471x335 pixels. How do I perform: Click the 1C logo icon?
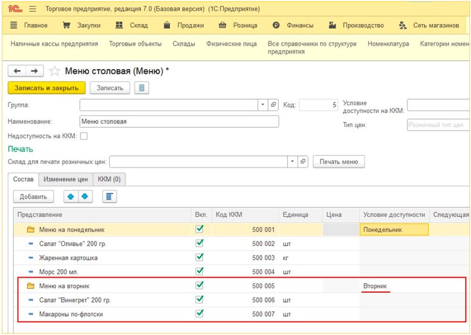(x=15, y=9)
